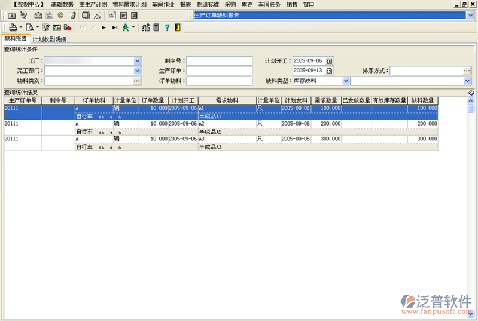
Task: Click the 排序方式 browse ellipsis button
Action: tap(467, 71)
